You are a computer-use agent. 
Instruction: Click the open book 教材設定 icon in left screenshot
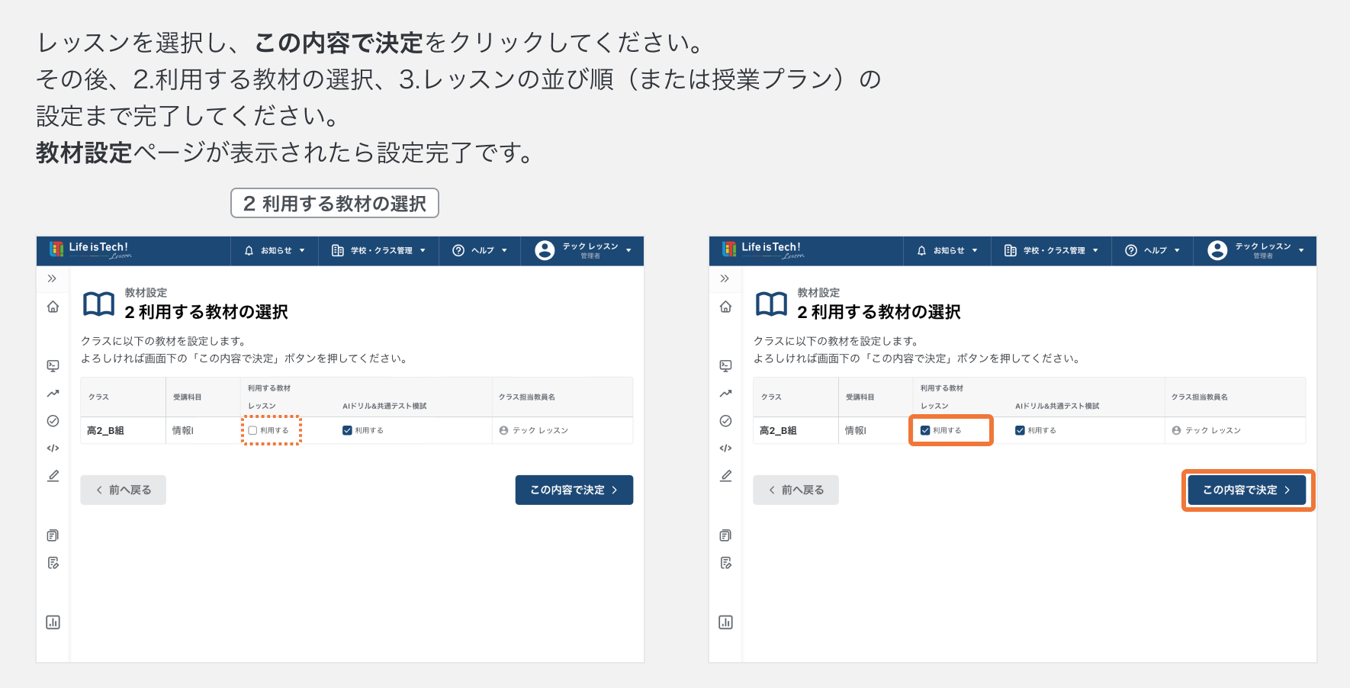coord(99,304)
